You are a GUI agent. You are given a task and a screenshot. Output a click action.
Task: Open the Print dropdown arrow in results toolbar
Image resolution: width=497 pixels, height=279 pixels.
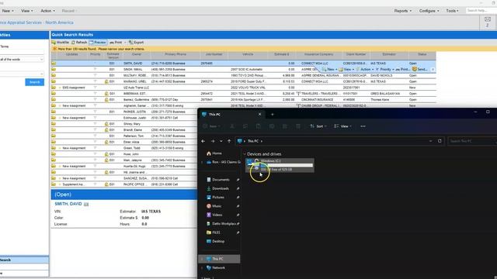pos(125,42)
